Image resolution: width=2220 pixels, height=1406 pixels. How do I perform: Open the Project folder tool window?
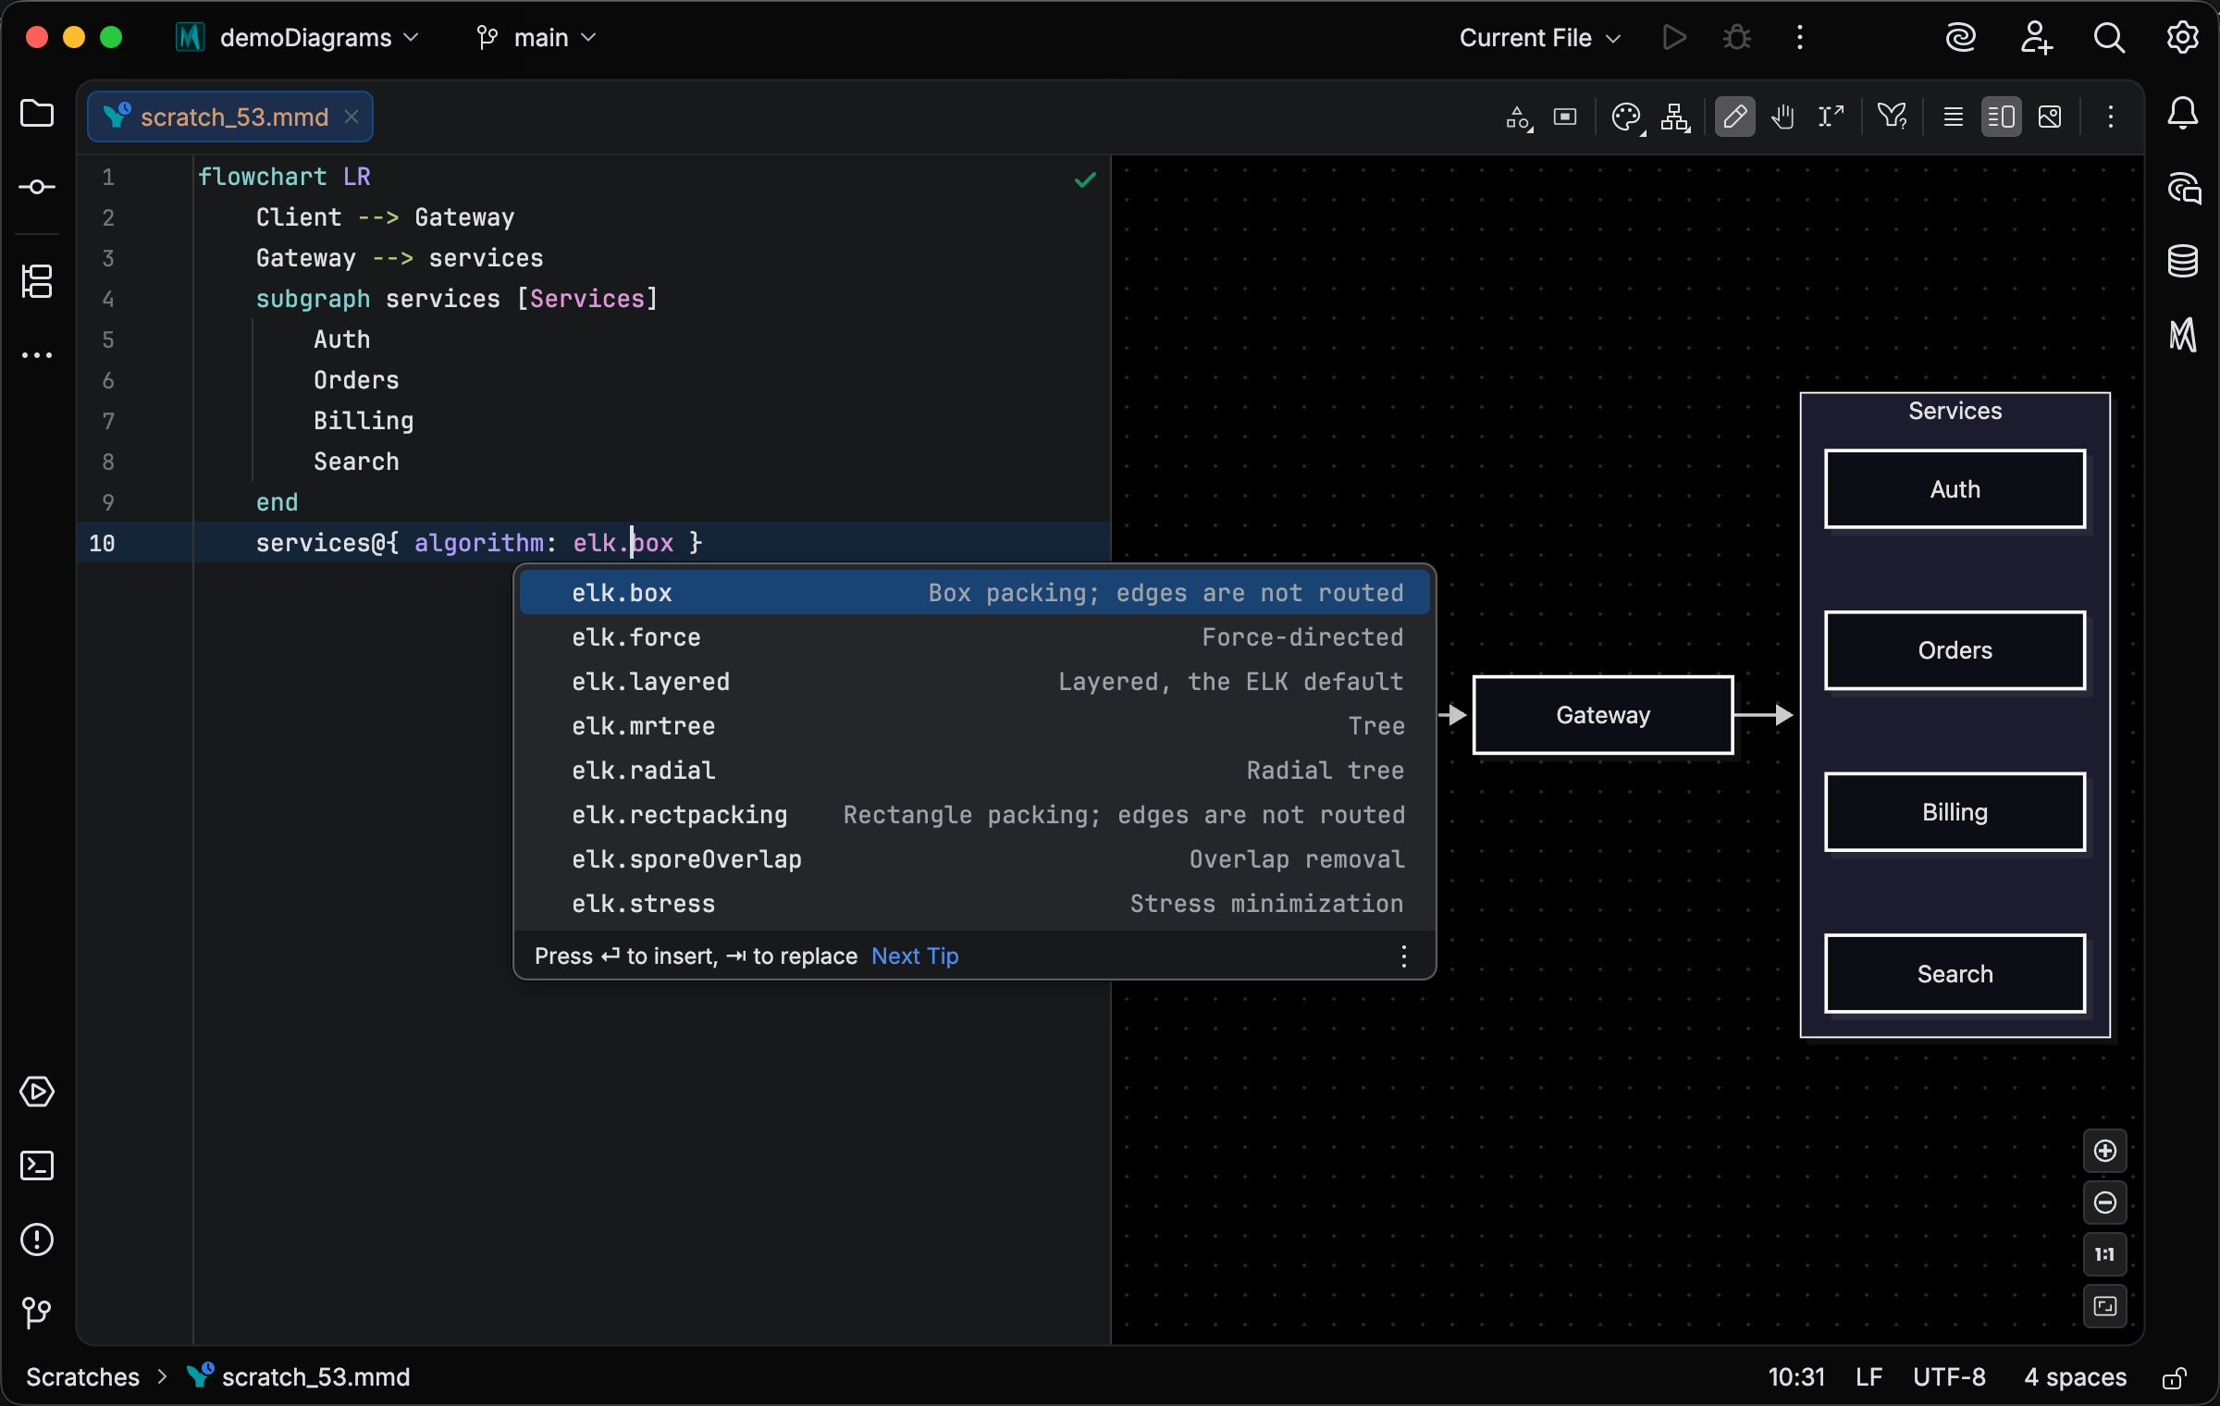coord(37,114)
